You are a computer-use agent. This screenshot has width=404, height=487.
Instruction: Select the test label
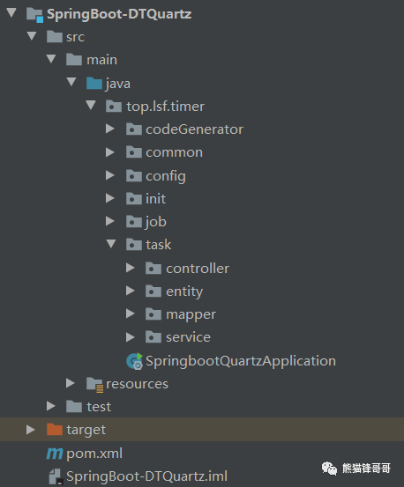tap(99, 407)
